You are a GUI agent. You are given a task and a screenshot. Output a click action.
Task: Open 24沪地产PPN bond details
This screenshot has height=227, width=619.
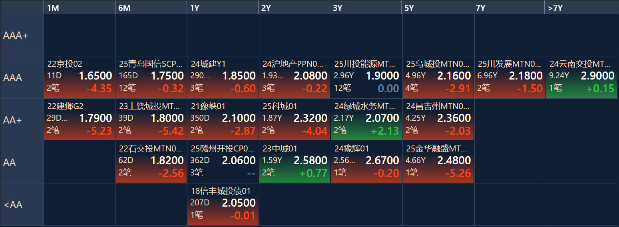click(295, 77)
